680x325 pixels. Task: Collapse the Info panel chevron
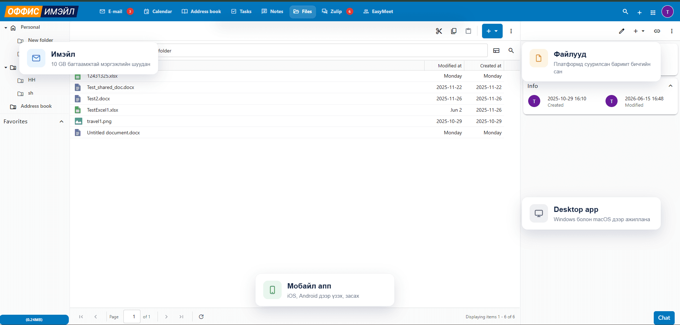(670, 86)
